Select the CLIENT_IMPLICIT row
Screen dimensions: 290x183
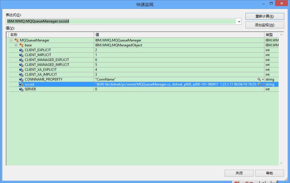click(144, 55)
